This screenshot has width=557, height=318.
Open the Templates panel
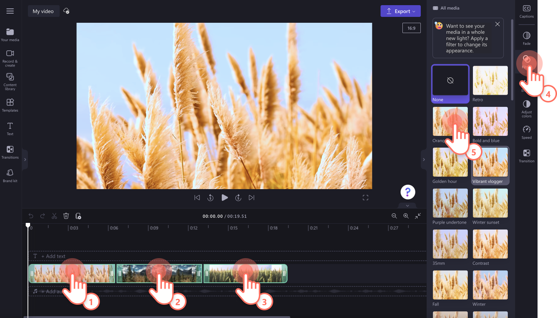[10, 105]
